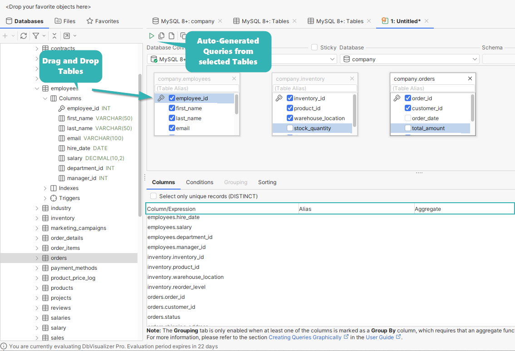Run the query with the green play icon
515x351 pixels.
pyautogui.click(x=152, y=36)
